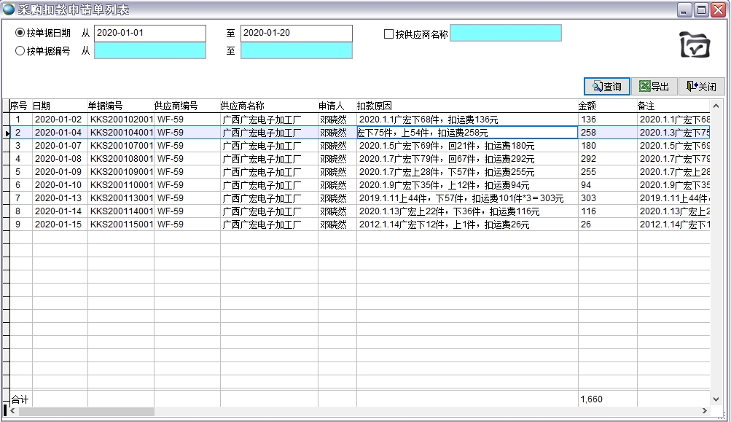Click the 关闭 exit door button

pyautogui.click(x=700, y=87)
